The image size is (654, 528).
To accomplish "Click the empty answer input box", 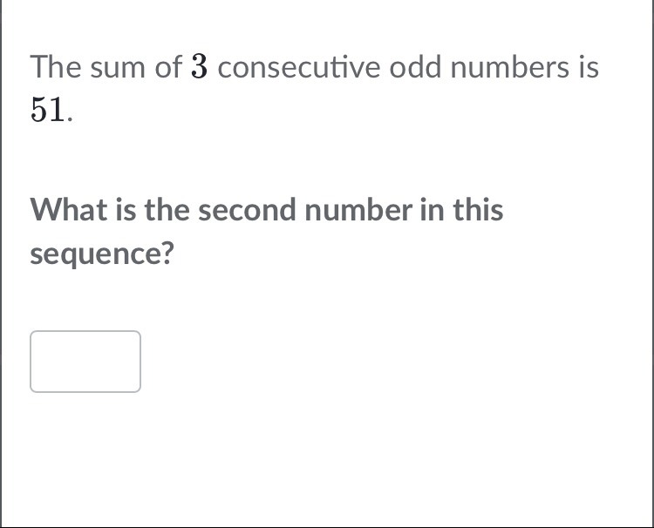I will [x=85, y=362].
